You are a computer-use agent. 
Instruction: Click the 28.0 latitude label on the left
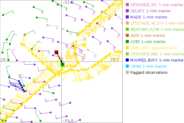5,59
